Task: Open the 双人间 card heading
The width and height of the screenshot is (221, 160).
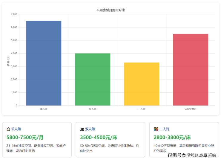Action: click(x=90, y=129)
